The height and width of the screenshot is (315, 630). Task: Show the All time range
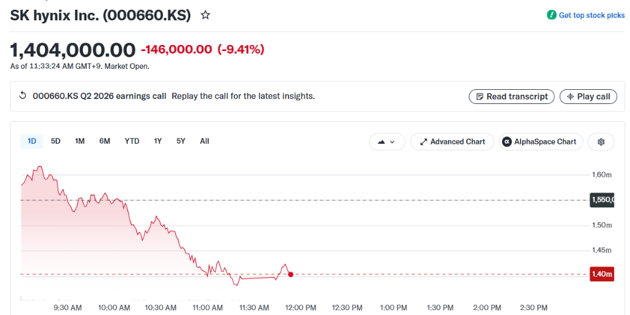(x=204, y=142)
